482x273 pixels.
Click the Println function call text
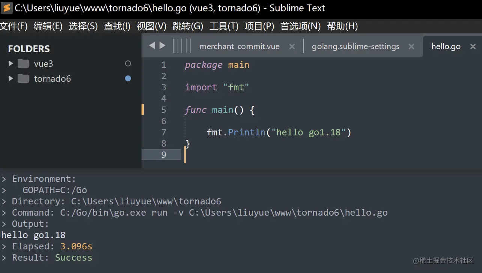[247, 132]
